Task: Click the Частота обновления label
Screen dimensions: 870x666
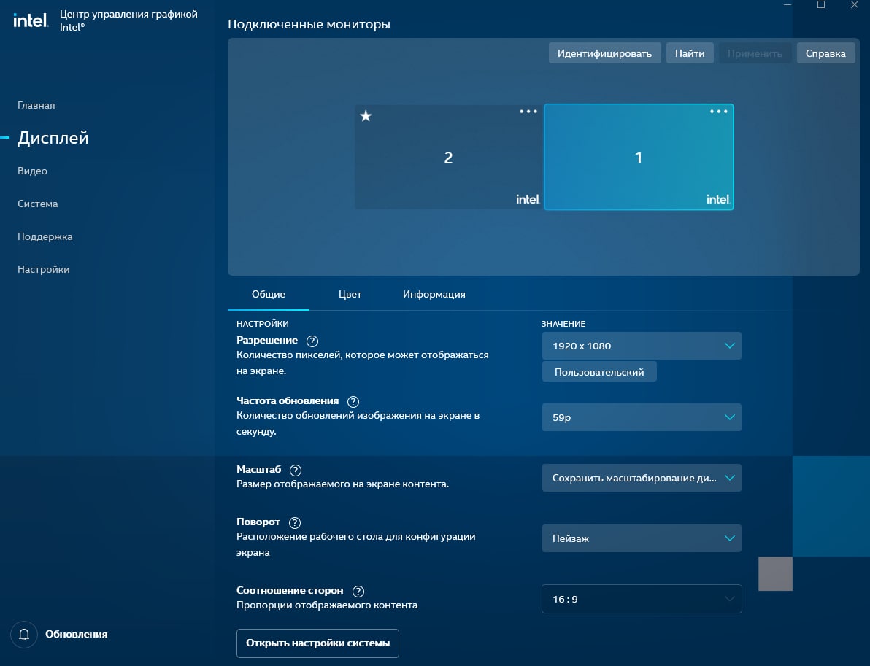Action: pos(288,401)
